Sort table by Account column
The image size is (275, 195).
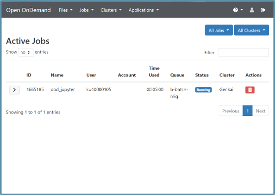pos(127,75)
